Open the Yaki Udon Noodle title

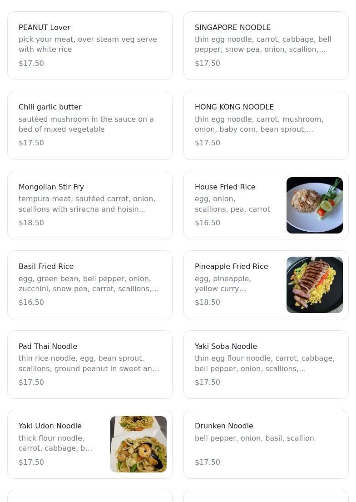pyautogui.click(x=50, y=426)
